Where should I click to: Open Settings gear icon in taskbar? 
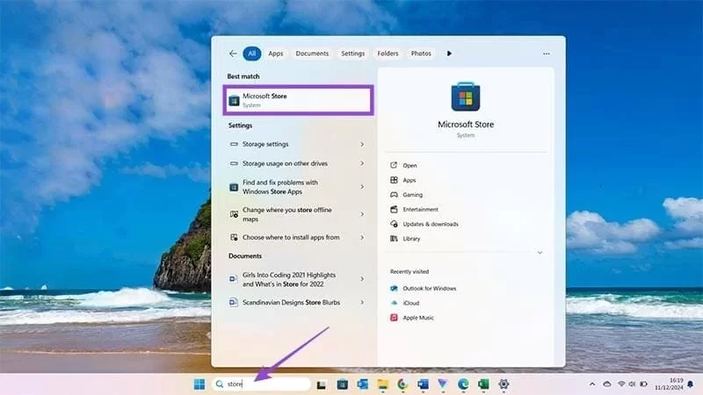tap(504, 384)
